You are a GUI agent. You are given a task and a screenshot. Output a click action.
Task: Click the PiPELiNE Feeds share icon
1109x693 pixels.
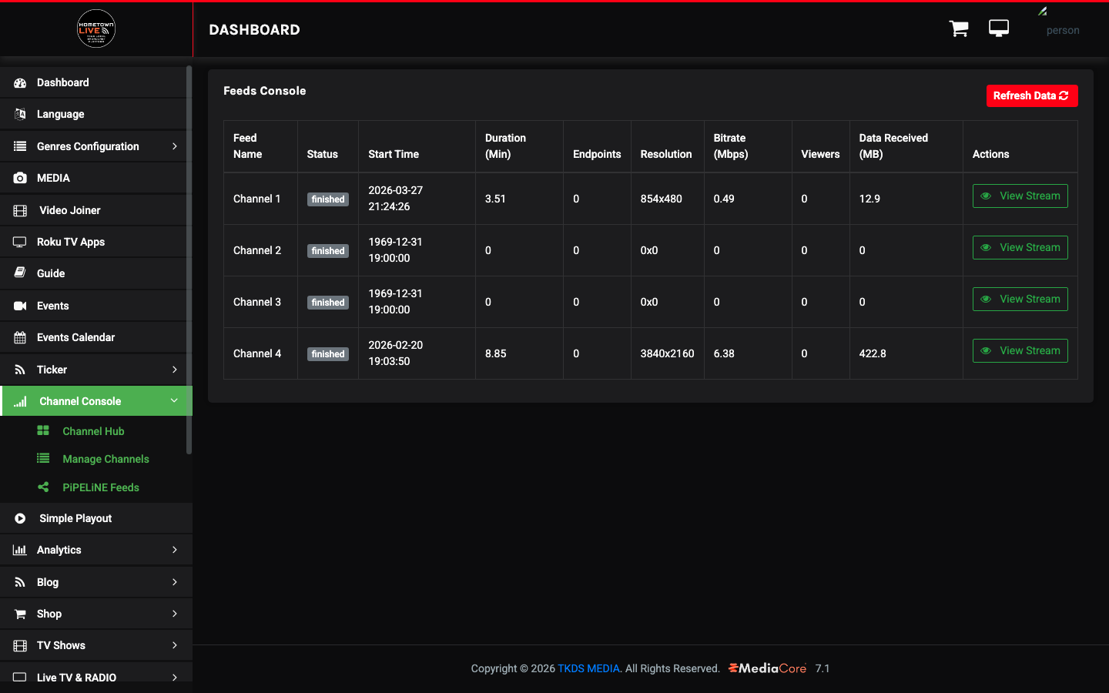[x=43, y=487]
